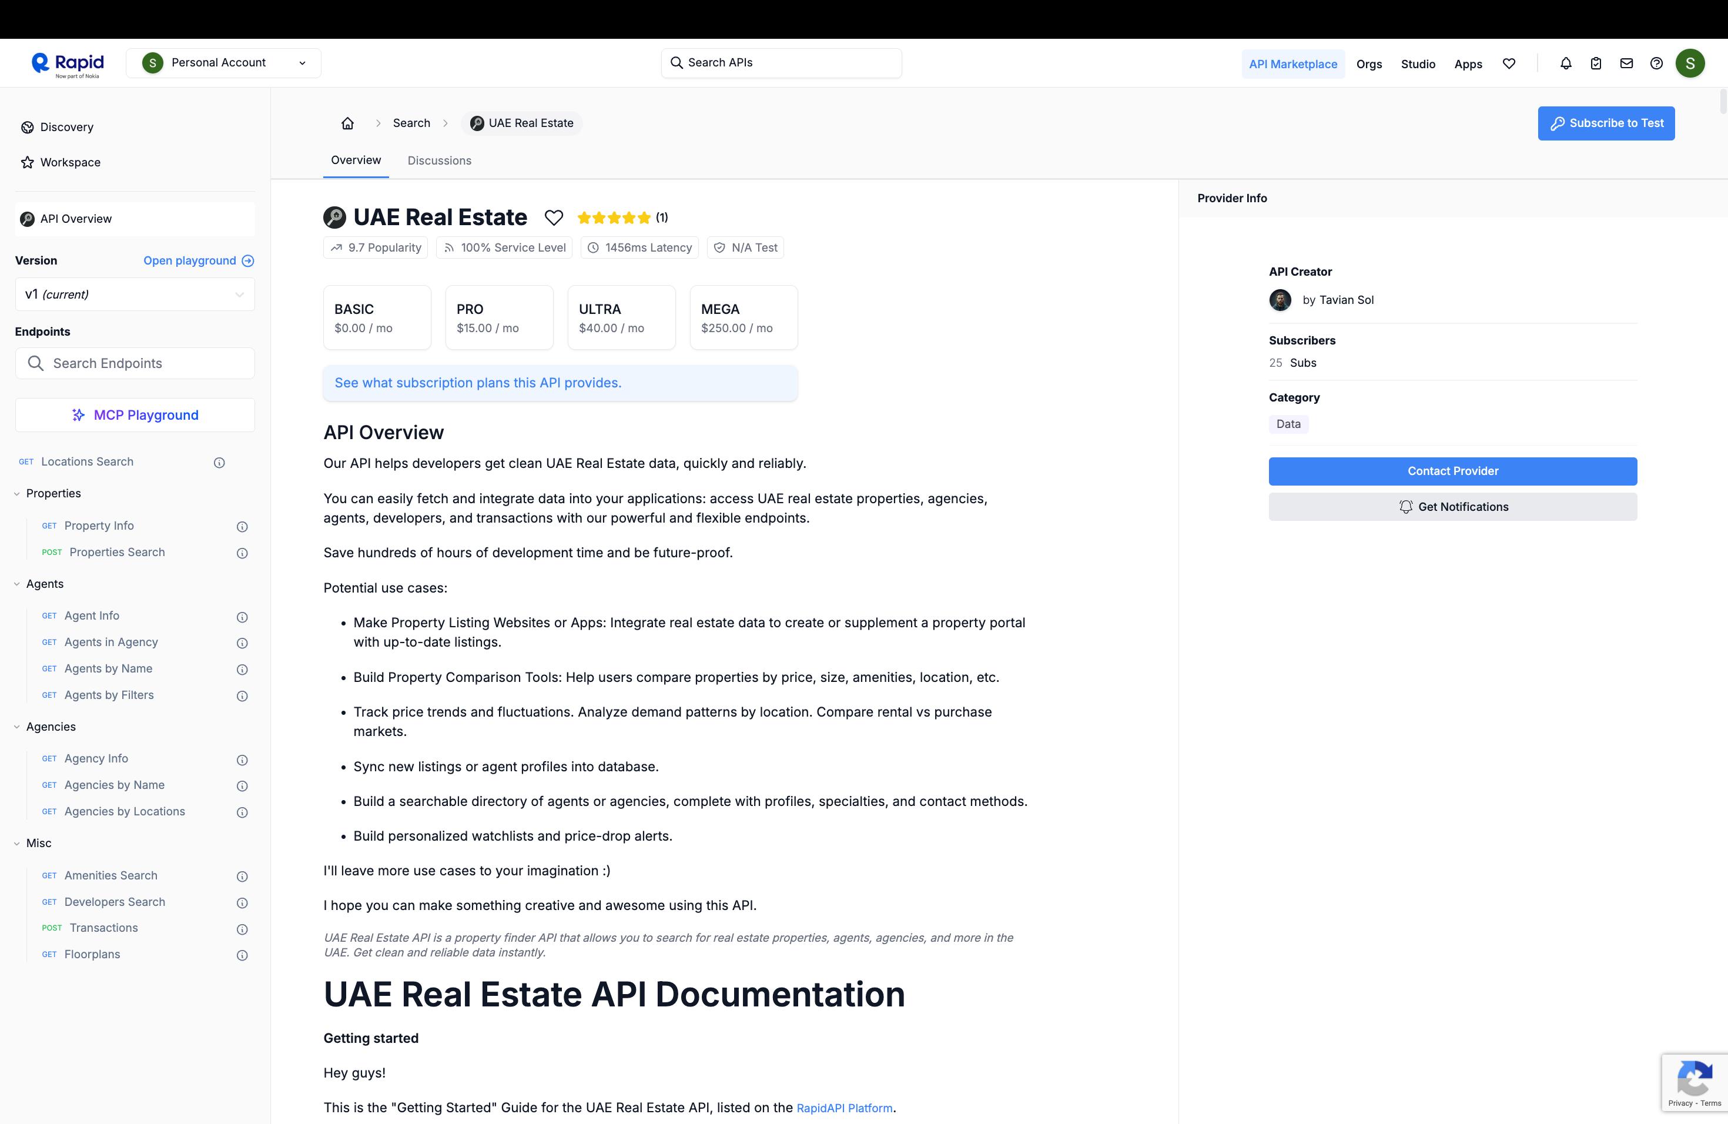
Task: Open the mail inbox envelope icon
Action: [1626, 64]
